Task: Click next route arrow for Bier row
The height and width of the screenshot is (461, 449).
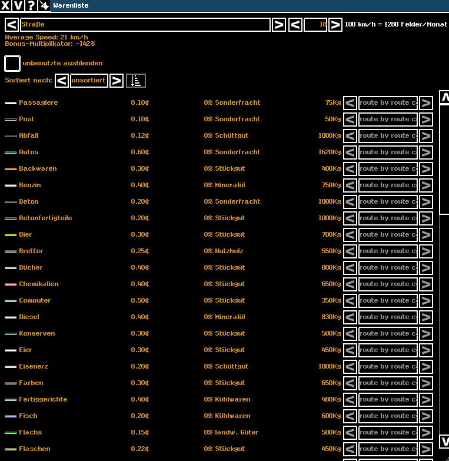Action: click(425, 235)
